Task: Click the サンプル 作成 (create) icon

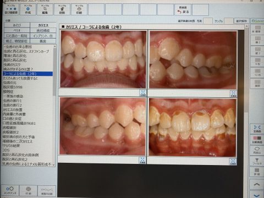Action: pos(28,9)
